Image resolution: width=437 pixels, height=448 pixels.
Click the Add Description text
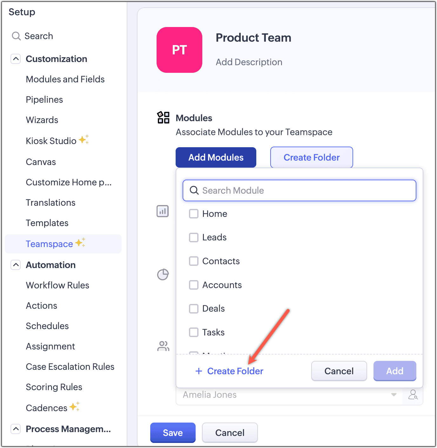[249, 62]
